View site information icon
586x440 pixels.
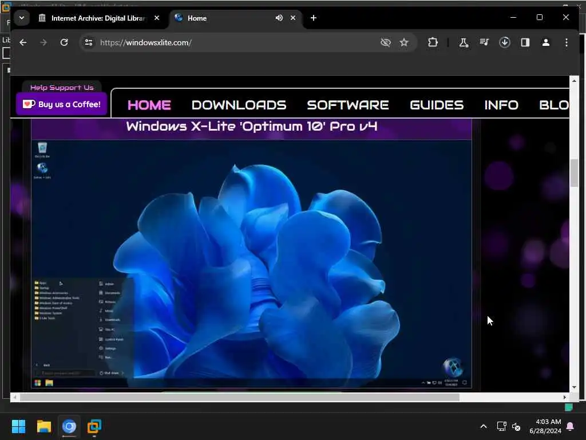89,42
